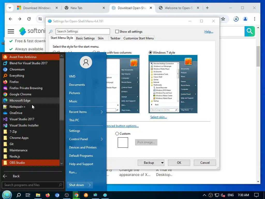This screenshot has width=265, height=199.
Task: Click Search programs and files box
Action: [x=33, y=185]
